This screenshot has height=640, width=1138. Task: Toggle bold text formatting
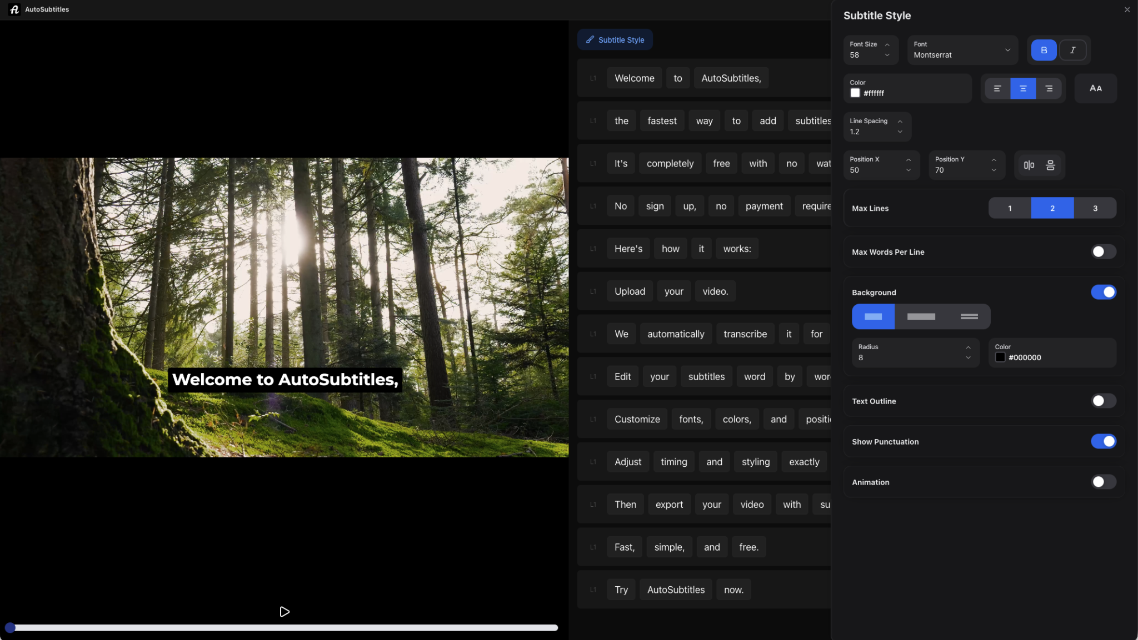tap(1043, 50)
